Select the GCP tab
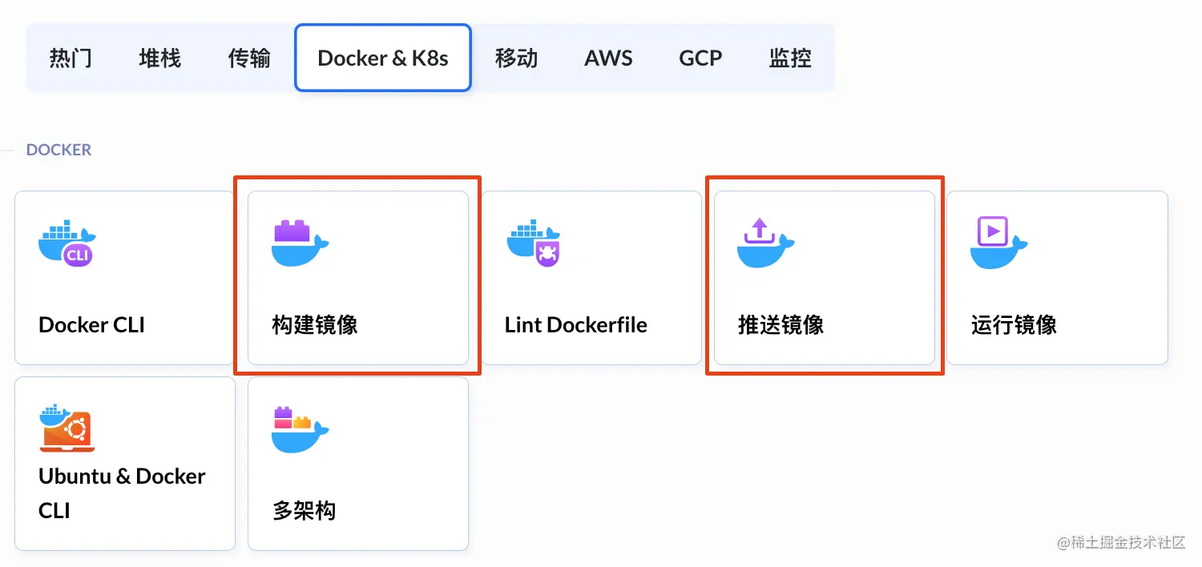The height and width of the screenshot is (567, 1202). click(x=700, y=58)
